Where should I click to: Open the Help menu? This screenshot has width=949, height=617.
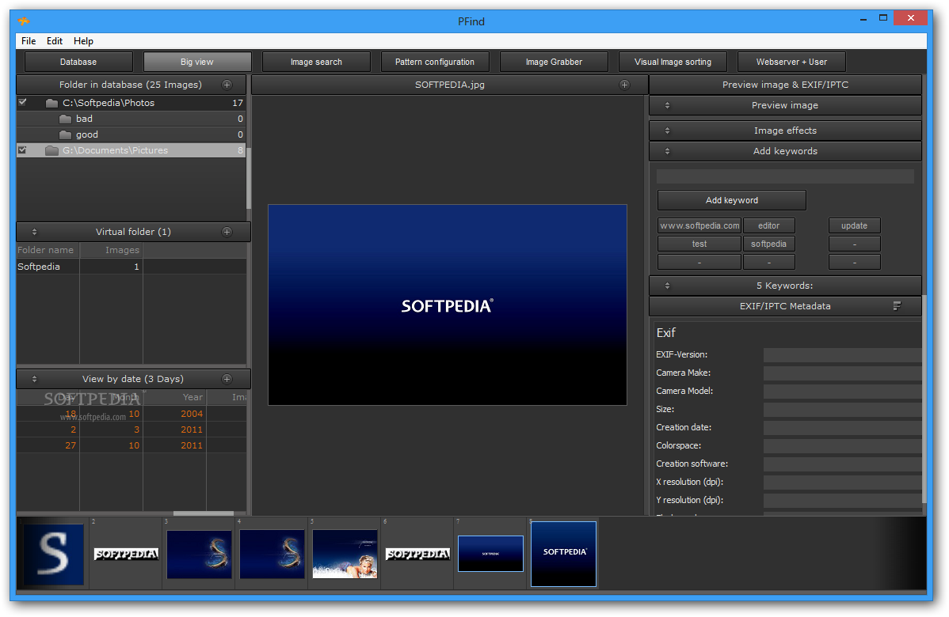(83, 41)
